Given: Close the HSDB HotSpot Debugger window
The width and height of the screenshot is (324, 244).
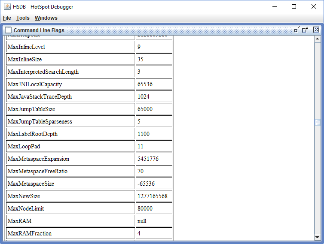Looking at the screenshot, I should tap(313, 6).
